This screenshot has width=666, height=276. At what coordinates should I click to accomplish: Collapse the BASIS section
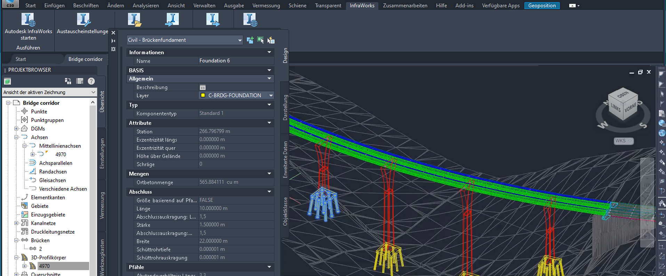[x=269, y=70]
